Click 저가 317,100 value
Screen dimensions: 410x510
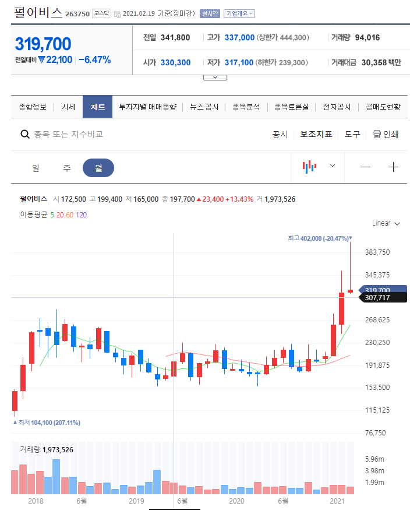[x=239, y=62]
